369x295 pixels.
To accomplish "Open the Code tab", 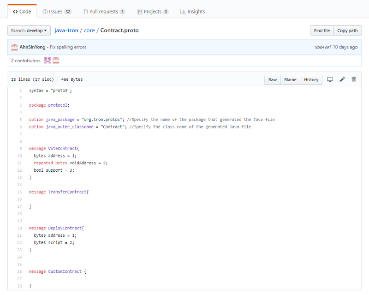I will click(22, 12).
